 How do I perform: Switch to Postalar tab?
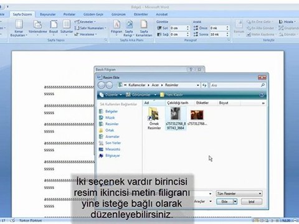click(69, 14)
